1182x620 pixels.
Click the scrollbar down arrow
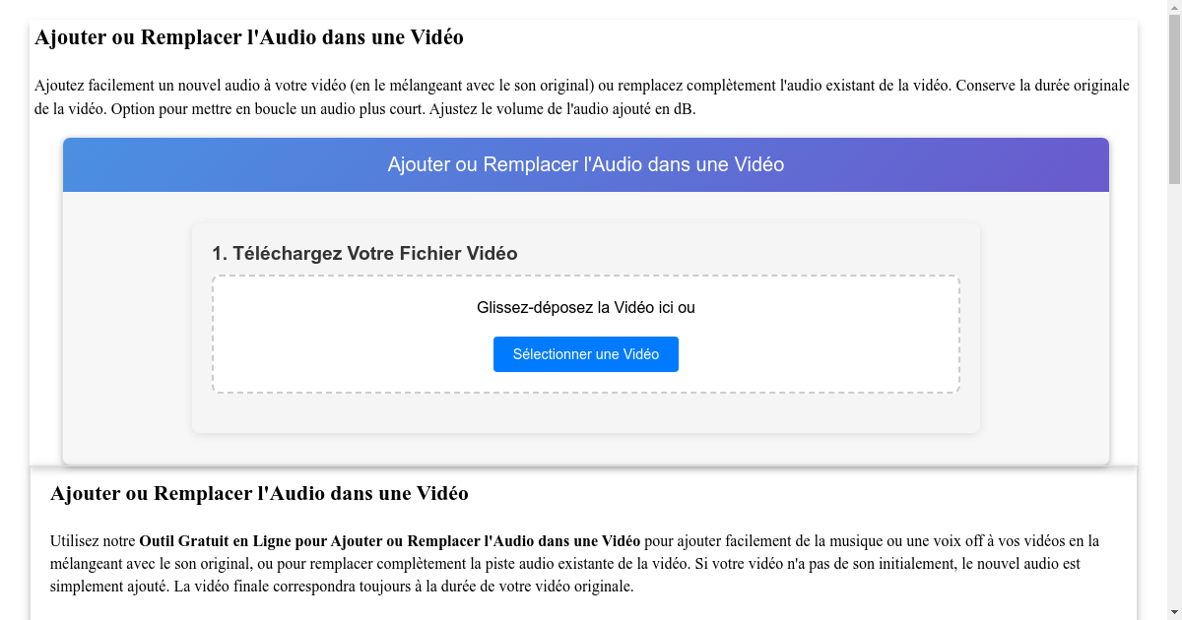[x=1173, y=613]
